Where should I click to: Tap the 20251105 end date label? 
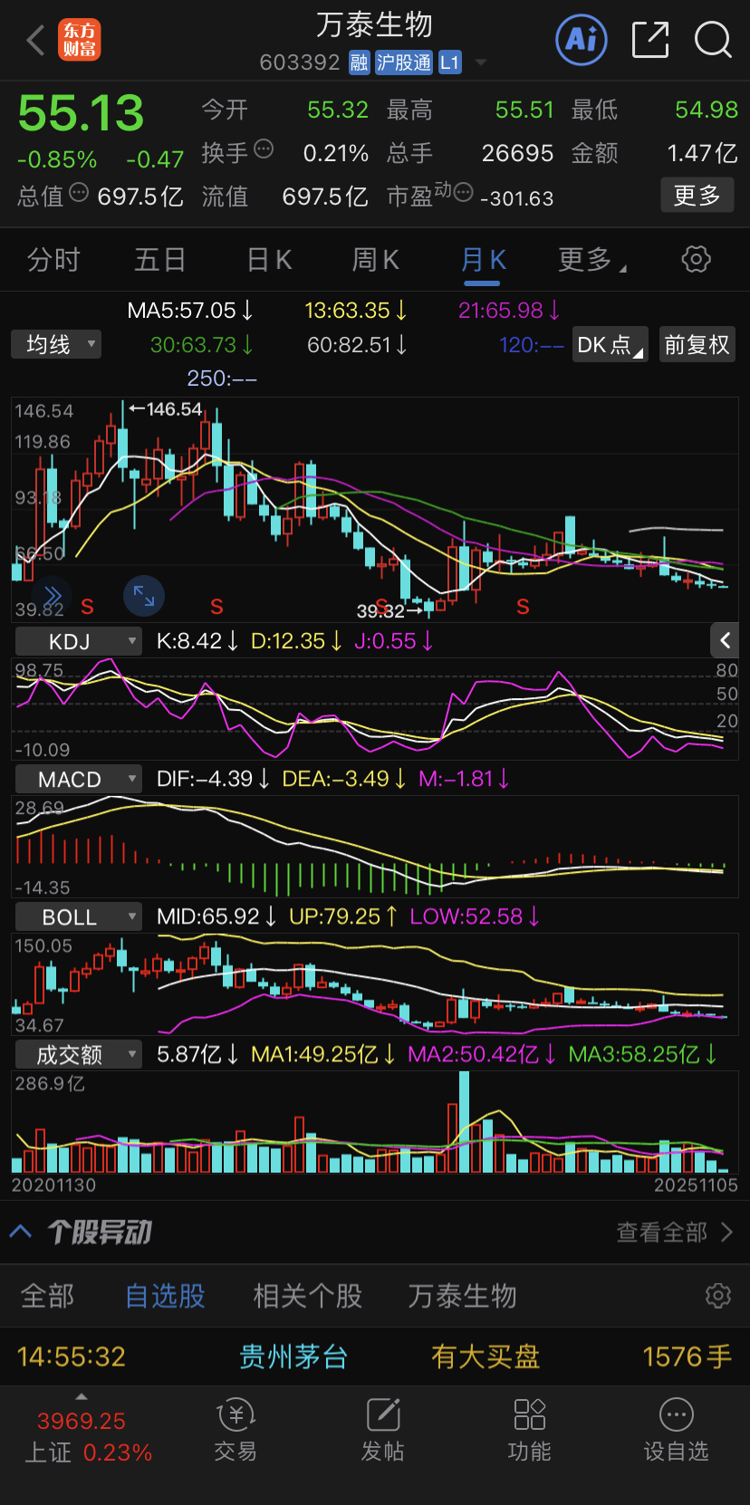(696, 1184)
